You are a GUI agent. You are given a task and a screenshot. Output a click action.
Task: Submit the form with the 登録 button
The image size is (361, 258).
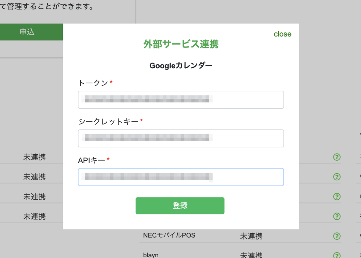(180, 206)
